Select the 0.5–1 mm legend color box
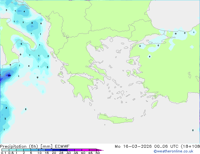This screenshot has height=154, width=200. [x=13, y=150]
